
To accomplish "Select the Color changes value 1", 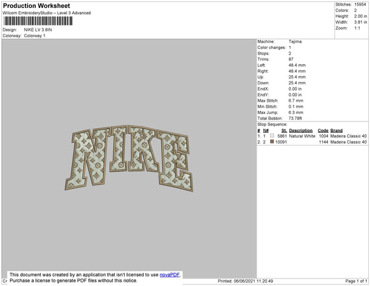I will 290,47.
